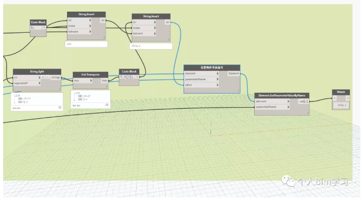This screenshot has width=363, height=200.
Task: Click the lists output port of List.Transpose
Action: (x=104, y=81)
